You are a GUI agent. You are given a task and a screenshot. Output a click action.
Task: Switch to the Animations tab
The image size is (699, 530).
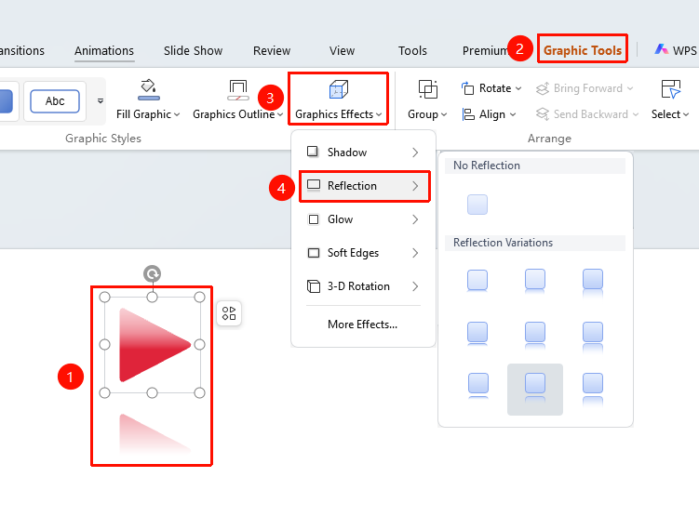pyautogui.click(x=104, y=51)
